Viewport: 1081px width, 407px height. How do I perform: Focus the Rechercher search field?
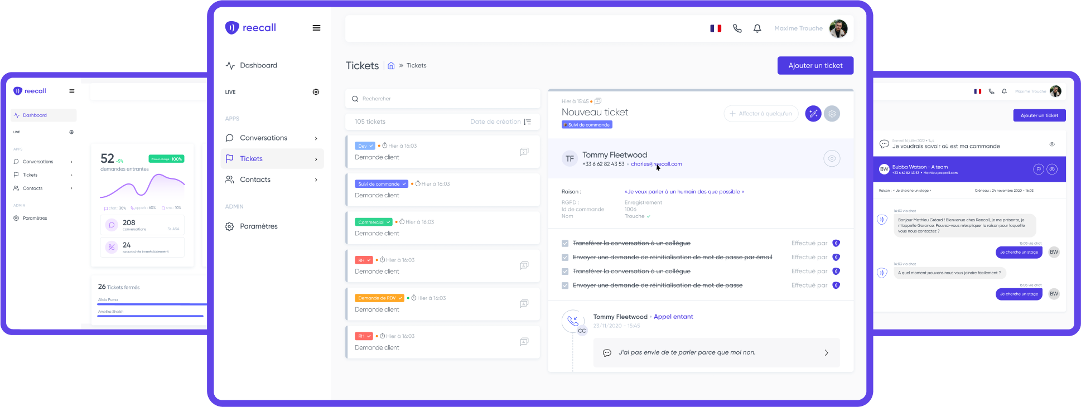coord(443,99)
